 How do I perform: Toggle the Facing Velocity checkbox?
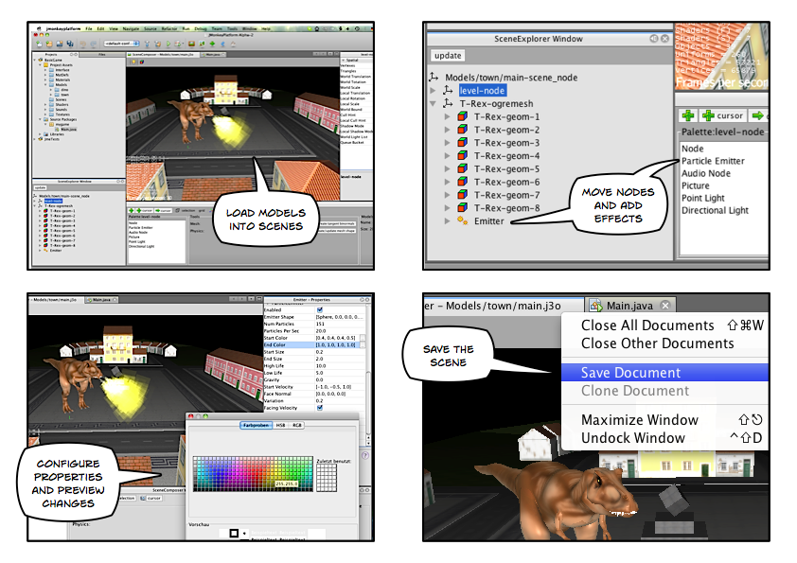[320, 408]
